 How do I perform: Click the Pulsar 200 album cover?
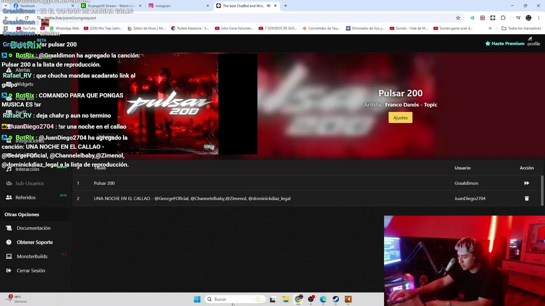coord(168,104)
